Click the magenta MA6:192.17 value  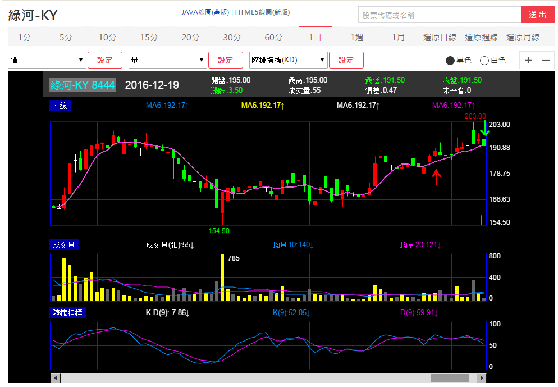[x=454, y=106]
